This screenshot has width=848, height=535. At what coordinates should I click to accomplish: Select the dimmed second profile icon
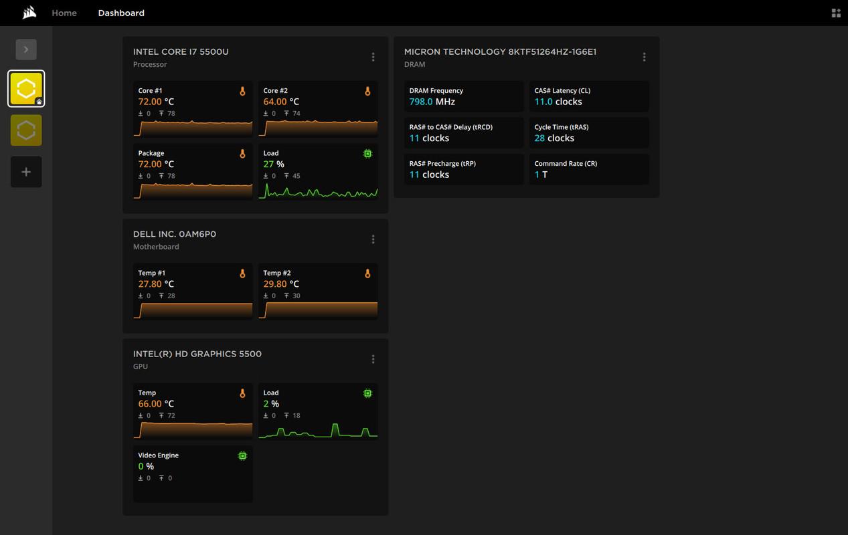coord(26,130)
